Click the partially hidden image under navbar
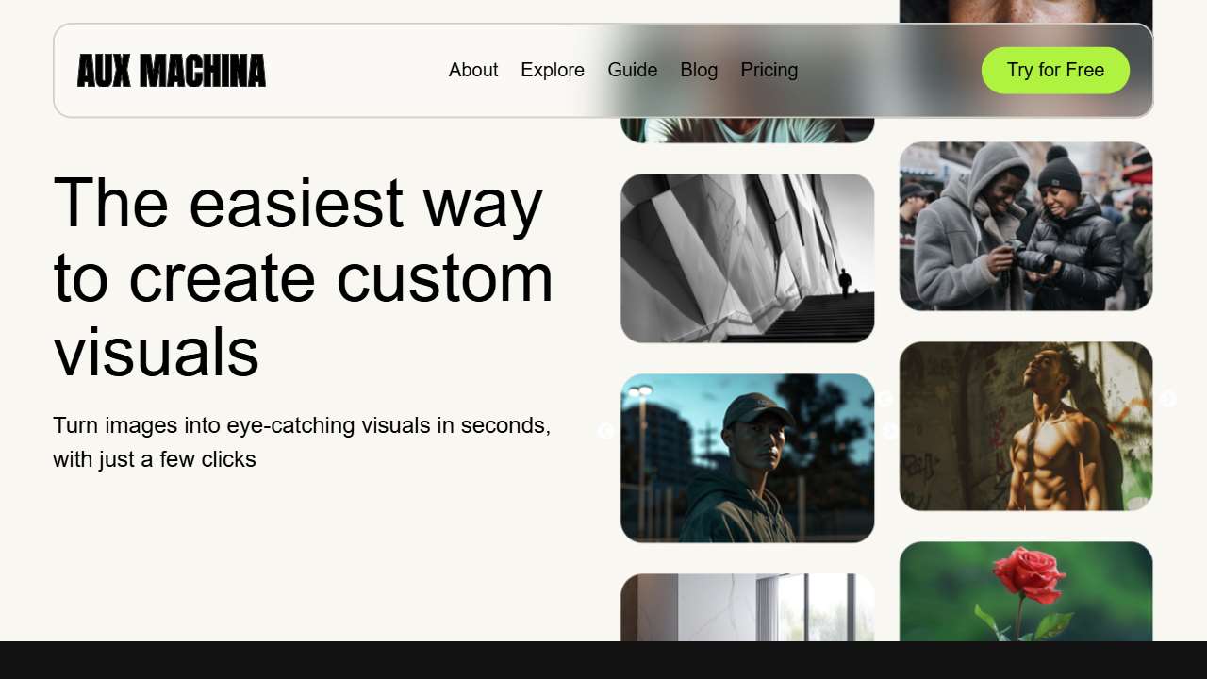Image resolution: width=1207 pixels, height=679 pixels. (748, 130)
